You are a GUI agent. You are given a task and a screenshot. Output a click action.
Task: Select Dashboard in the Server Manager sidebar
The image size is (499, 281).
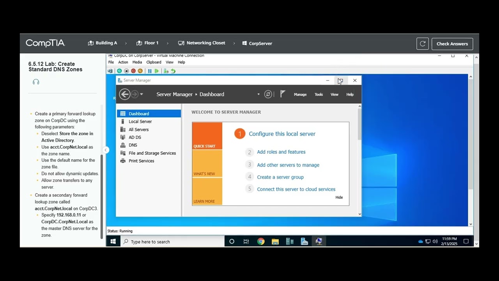click(149, 114)
